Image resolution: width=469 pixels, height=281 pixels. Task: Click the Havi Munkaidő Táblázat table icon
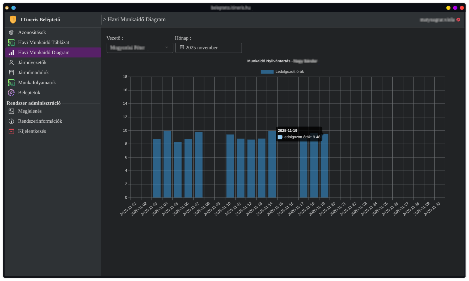11,42
